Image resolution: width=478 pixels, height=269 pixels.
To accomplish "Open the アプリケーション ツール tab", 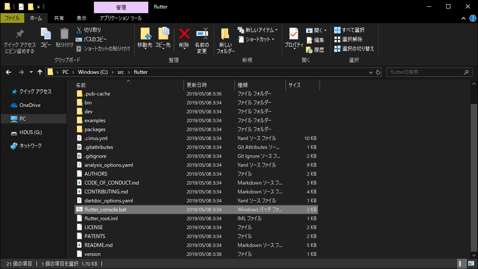I will click(121, 18).
